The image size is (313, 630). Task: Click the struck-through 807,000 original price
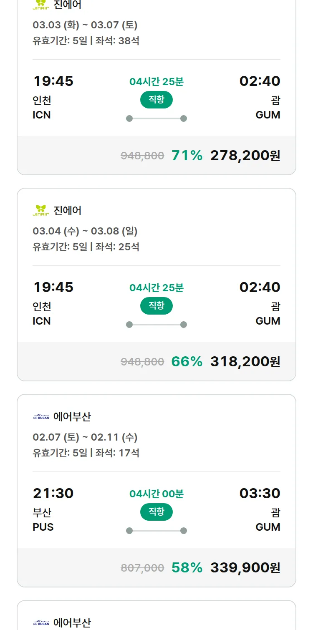click(142, 568)
